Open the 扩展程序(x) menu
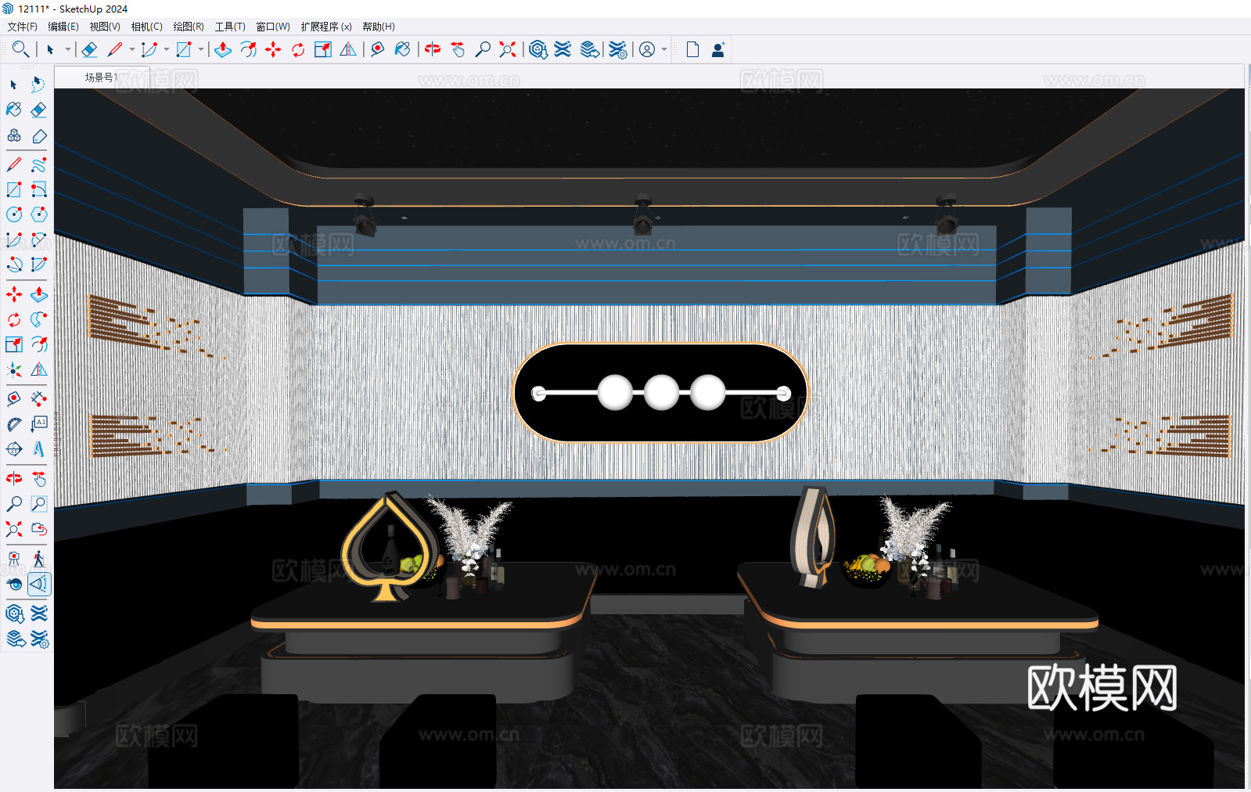The height and width of the screenshot is (792, 1251). point(326,27)
